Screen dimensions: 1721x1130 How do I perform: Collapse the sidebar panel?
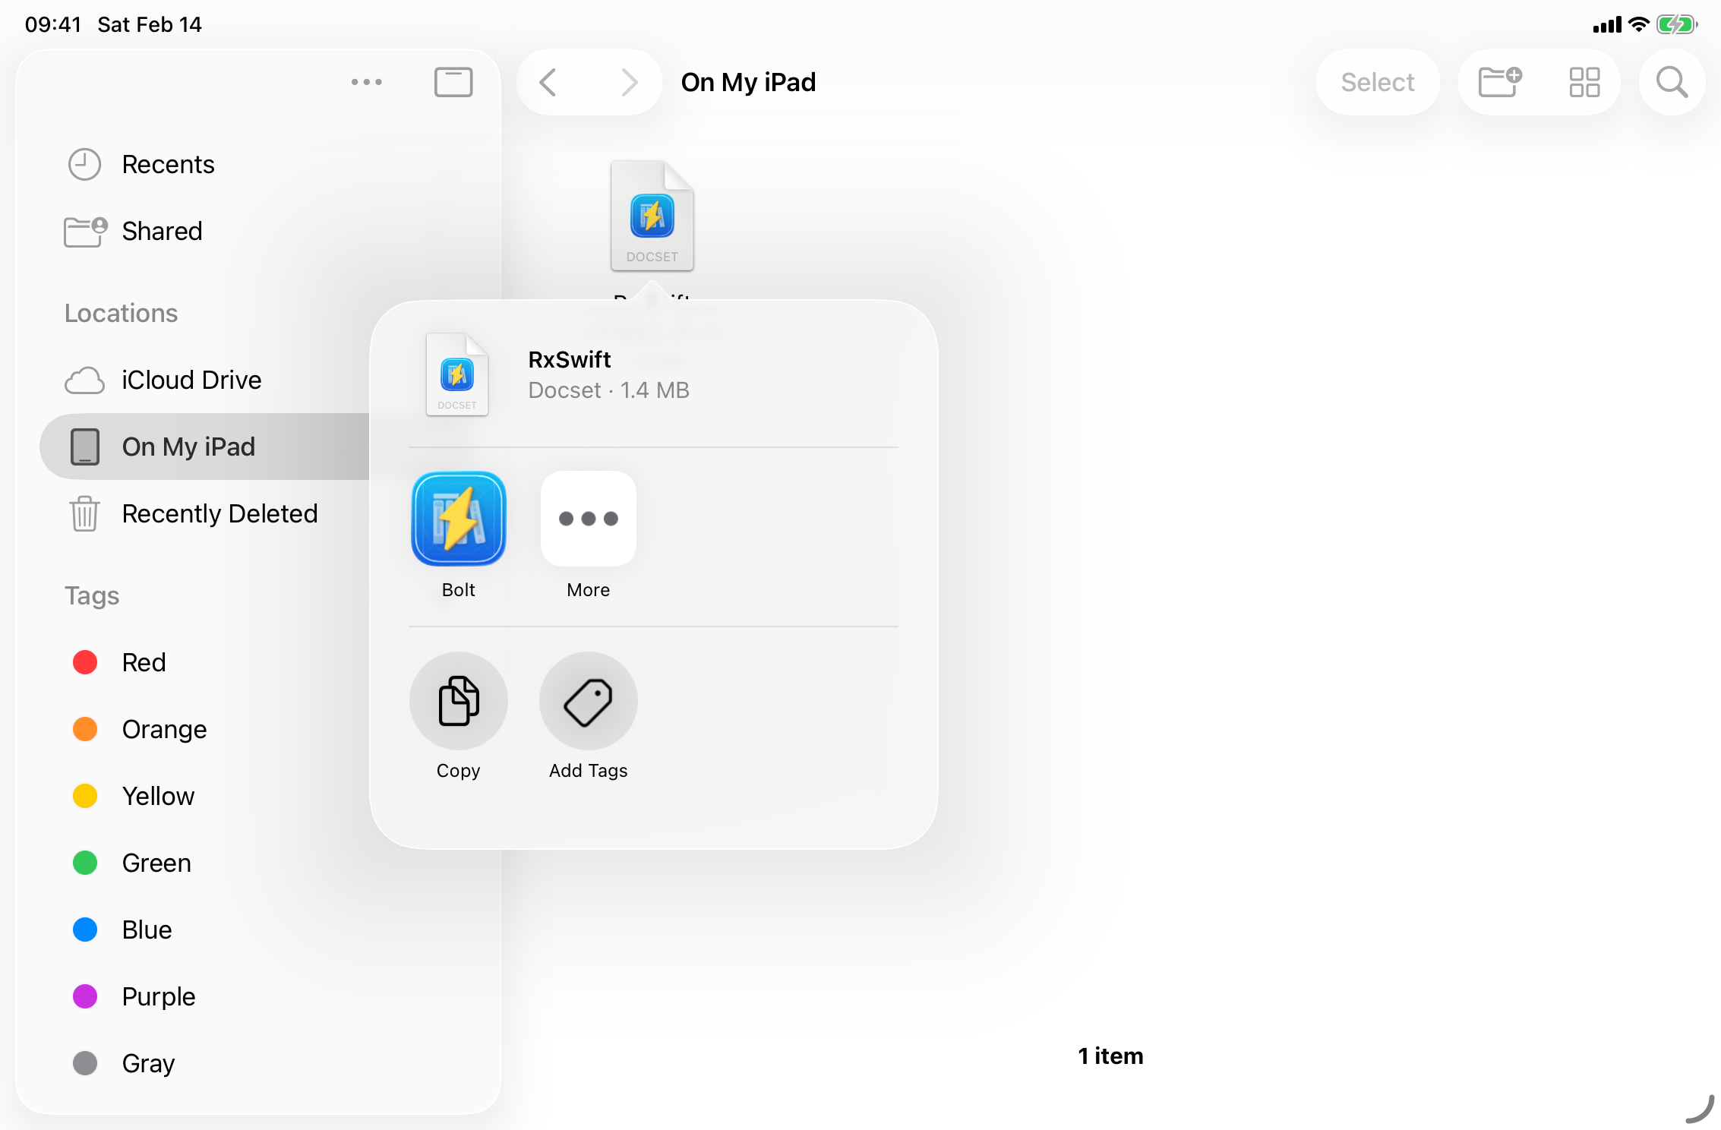453,82
